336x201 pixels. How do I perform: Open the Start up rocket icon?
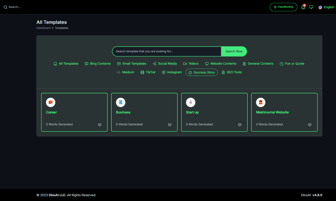(x=190, y=102)
